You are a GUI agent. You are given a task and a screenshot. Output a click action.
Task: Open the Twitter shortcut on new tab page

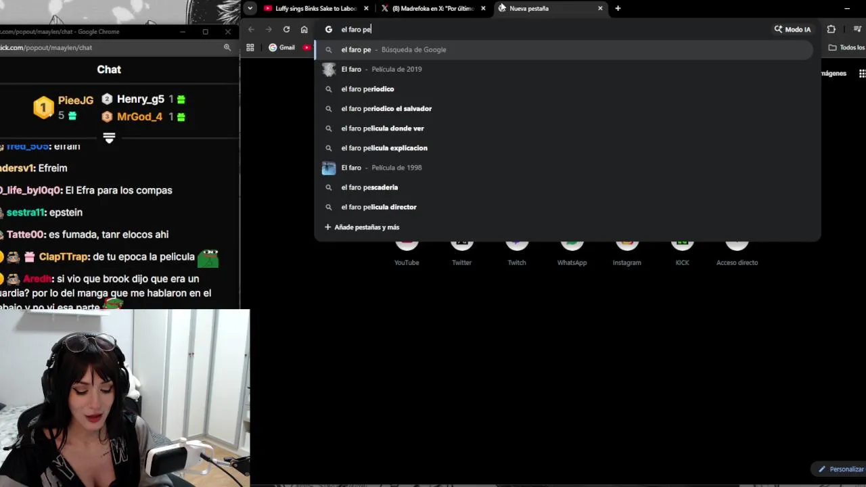tap(461, 253)
